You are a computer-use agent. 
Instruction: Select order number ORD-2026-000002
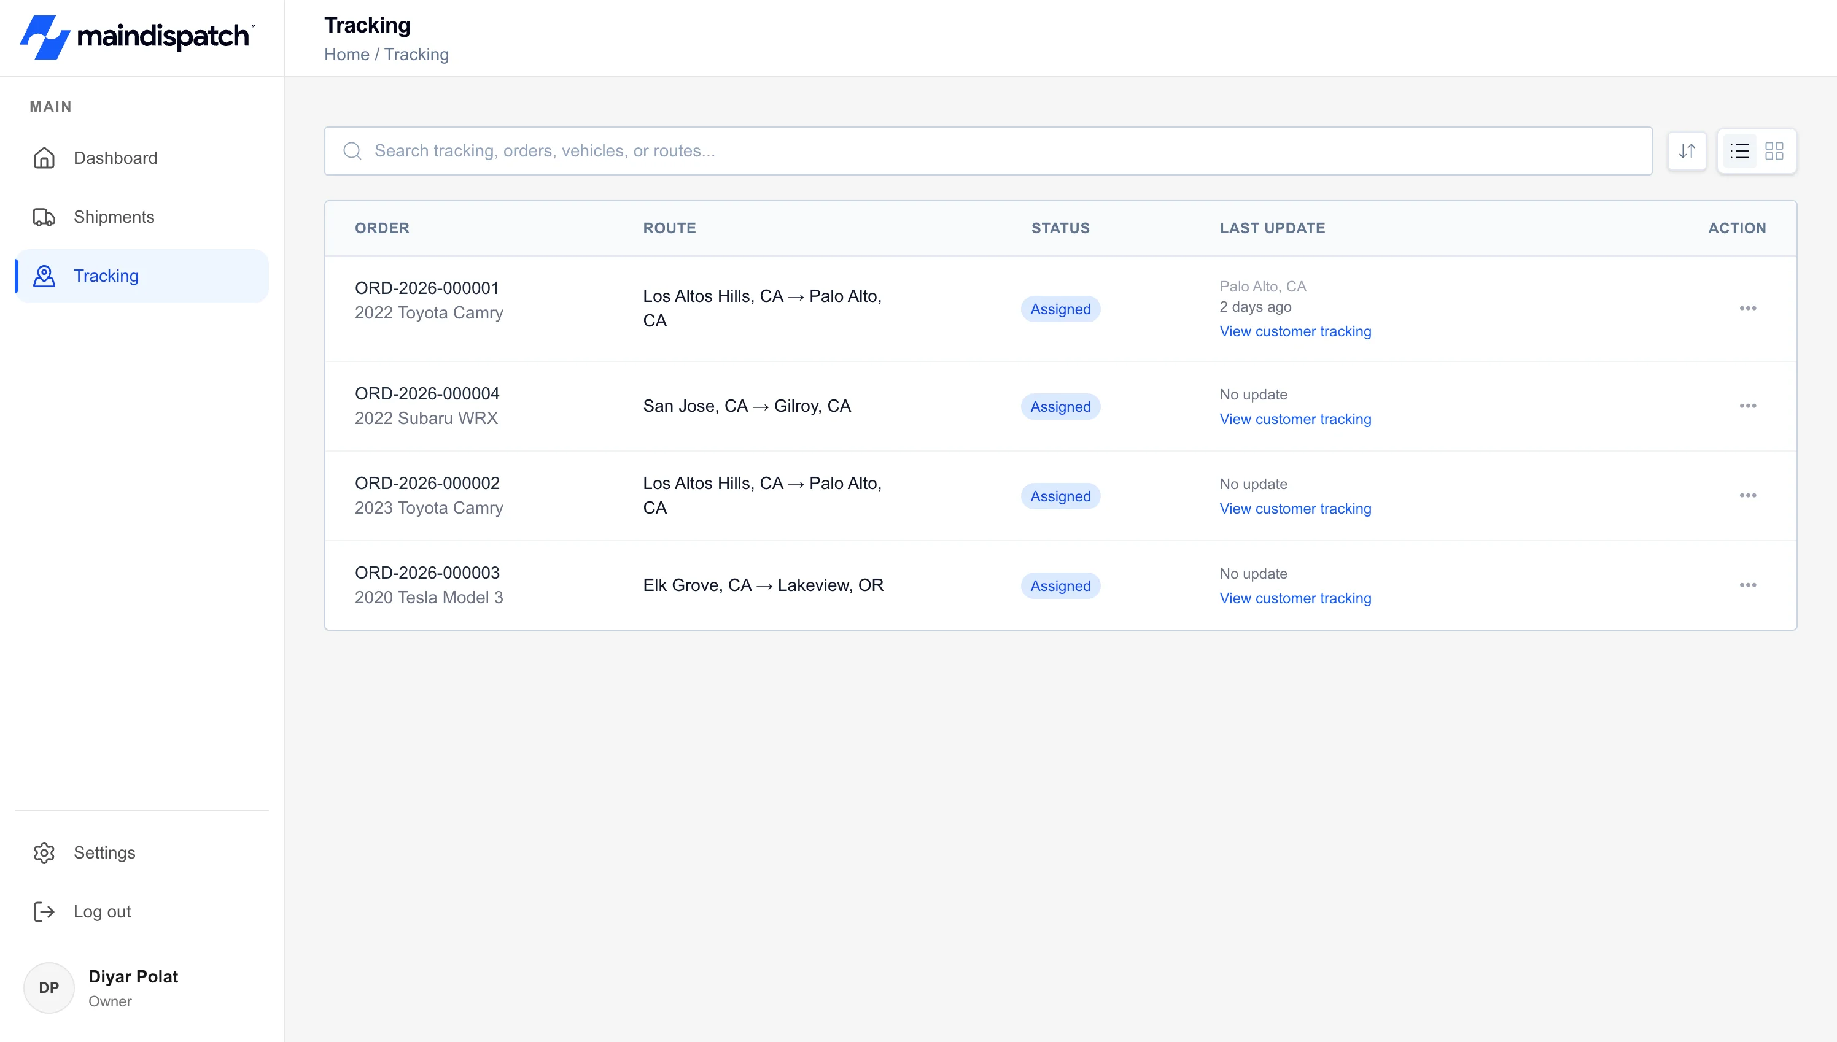point(427,482)
